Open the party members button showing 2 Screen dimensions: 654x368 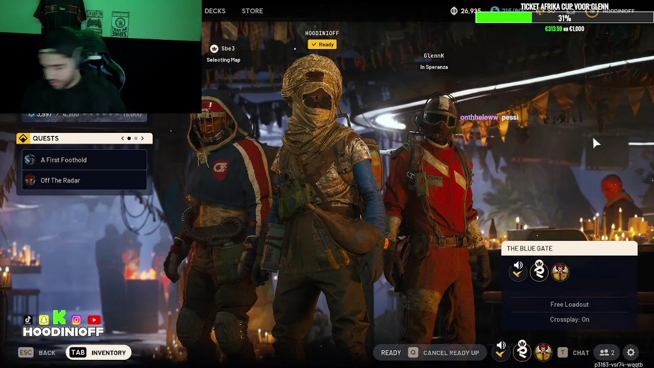607,353
